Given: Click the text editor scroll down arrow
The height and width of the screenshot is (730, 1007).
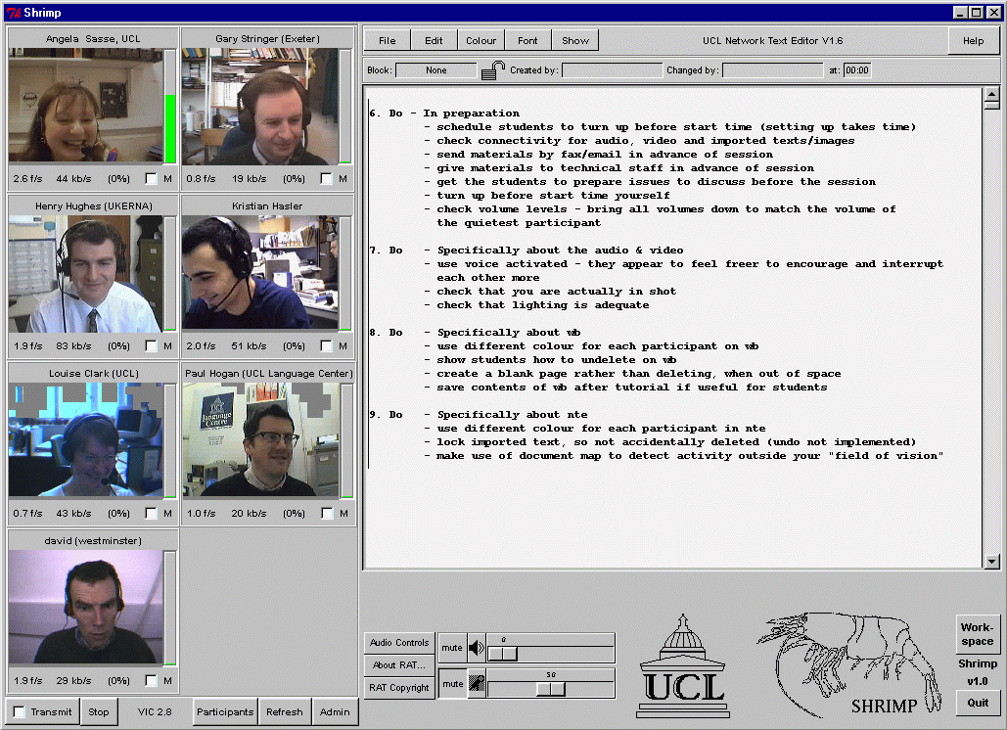Looking at the screenshot, I should point(991,562).
